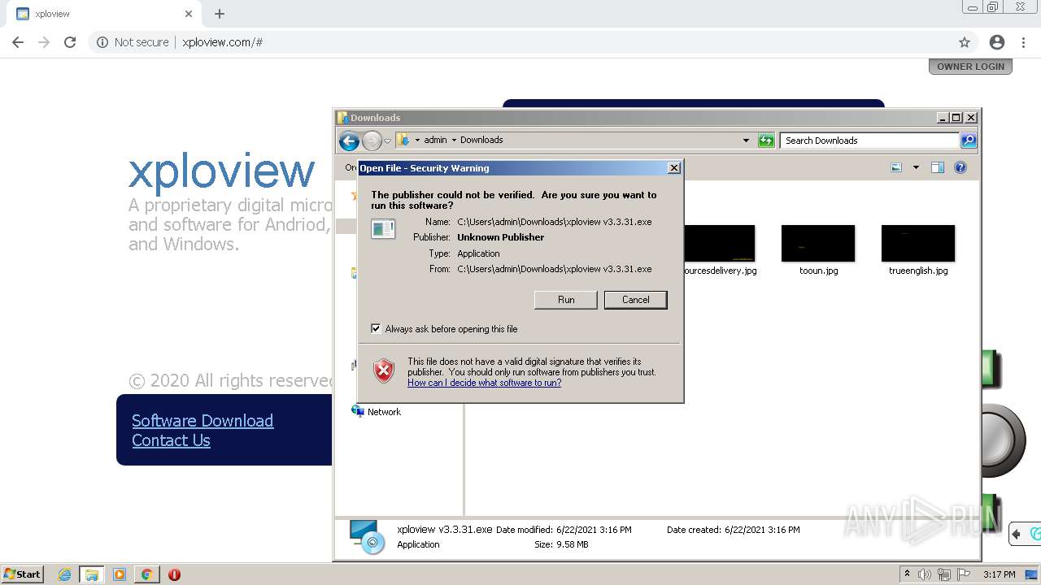Viewport: 1041px width, 585px height.
Task: Click the File Explorer taskbar button
Action: 91,574
